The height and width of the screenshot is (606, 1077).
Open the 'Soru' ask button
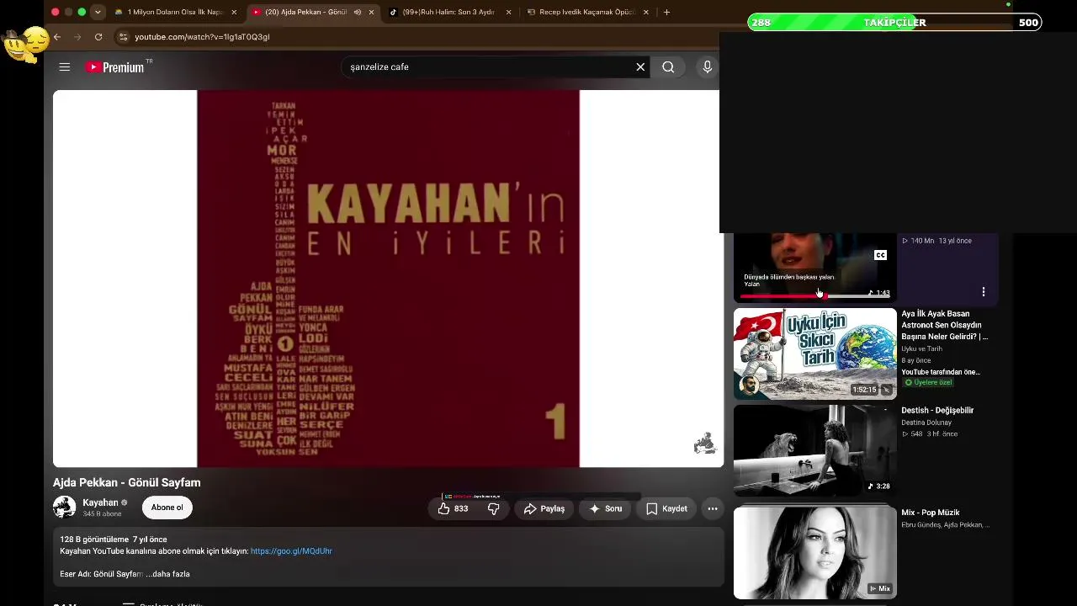606,508
